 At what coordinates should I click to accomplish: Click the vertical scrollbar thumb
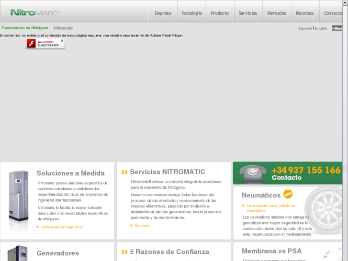coord(345,169)
